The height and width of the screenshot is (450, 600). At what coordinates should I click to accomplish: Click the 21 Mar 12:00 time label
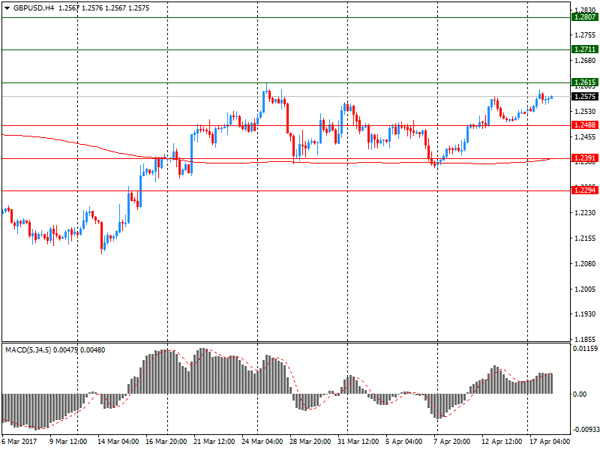coord(214,442)
